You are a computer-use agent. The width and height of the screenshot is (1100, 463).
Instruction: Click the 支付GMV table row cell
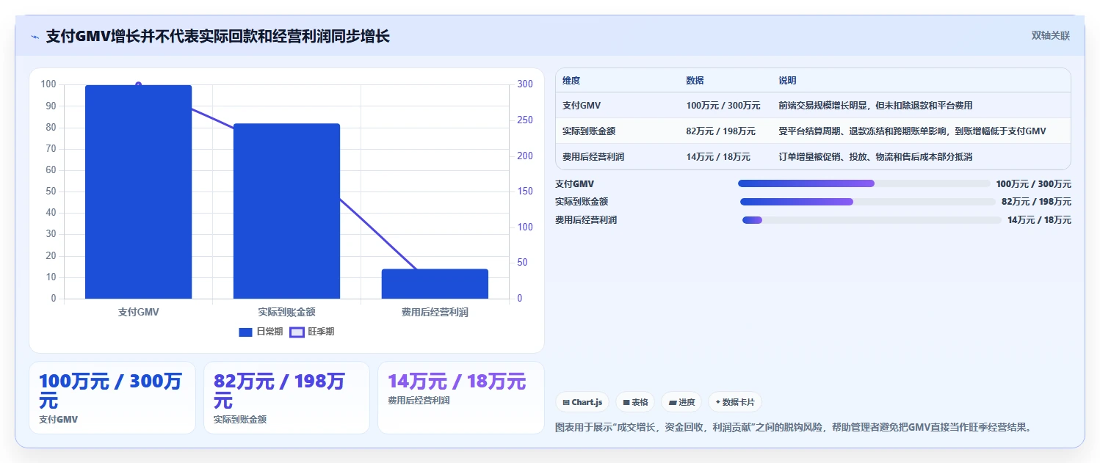point(582,106)
